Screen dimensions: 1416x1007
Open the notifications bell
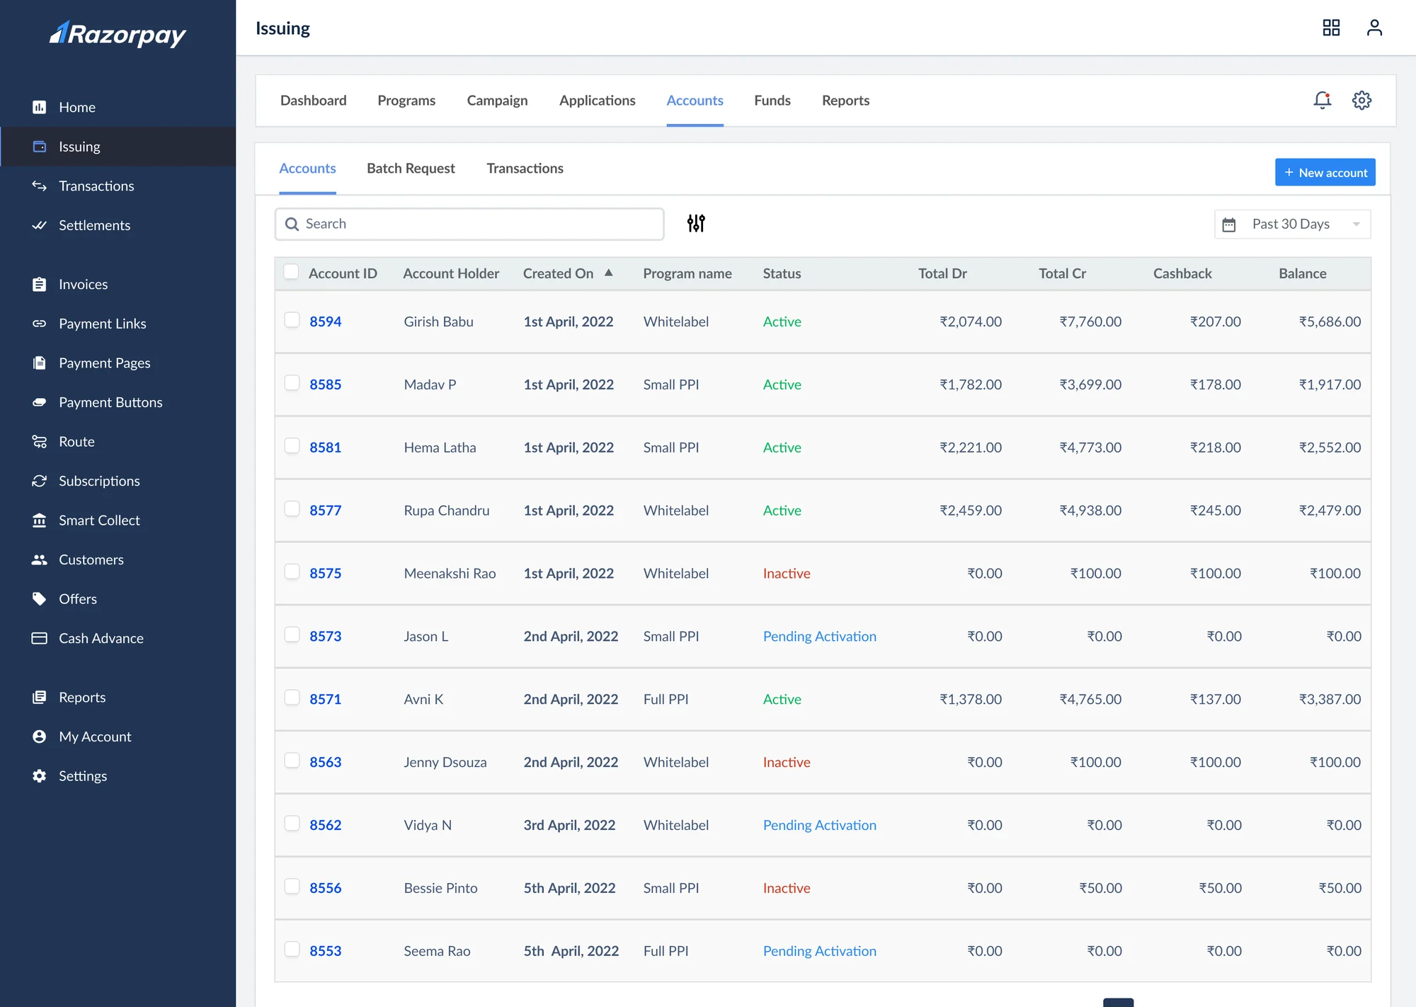coord(1322,100)
